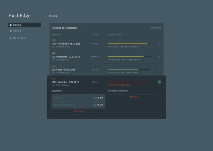Expand the EOS June contract row
Image resolution: width=213 pixels, height=151 pixels.
159,70
